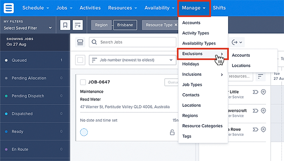
Task: Click the Showing Jobs On 27 Aug date
Action: (16, 44)
